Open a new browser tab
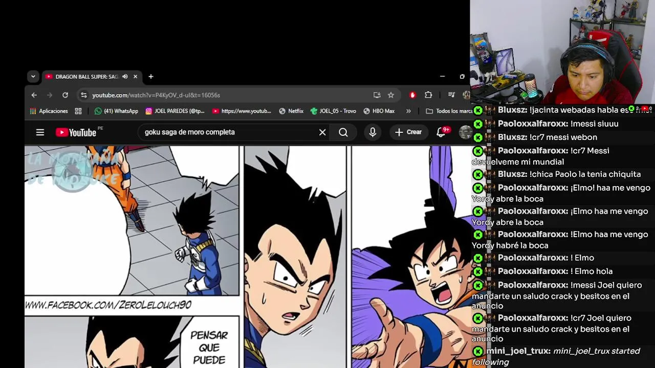655x368 pixels. click(150, 77)
